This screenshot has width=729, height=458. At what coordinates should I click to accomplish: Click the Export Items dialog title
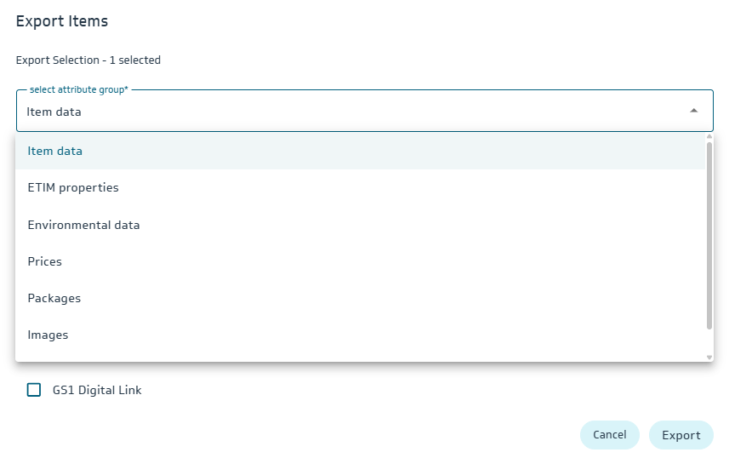tap(62, 21)
